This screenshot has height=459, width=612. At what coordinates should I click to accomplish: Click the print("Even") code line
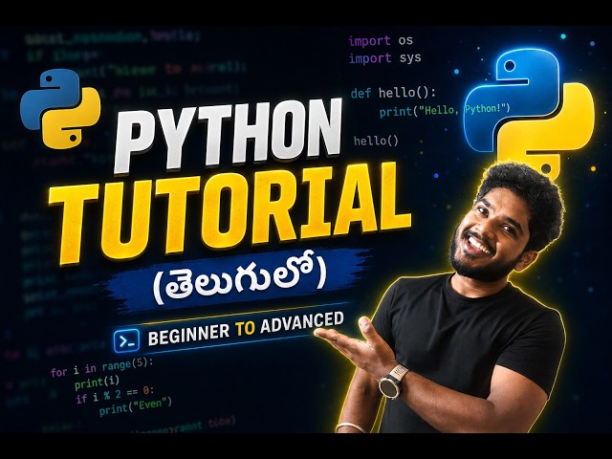pos(135,406)
